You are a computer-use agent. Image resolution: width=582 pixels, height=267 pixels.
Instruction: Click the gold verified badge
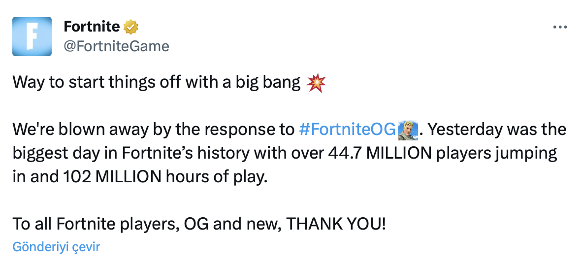130,26
